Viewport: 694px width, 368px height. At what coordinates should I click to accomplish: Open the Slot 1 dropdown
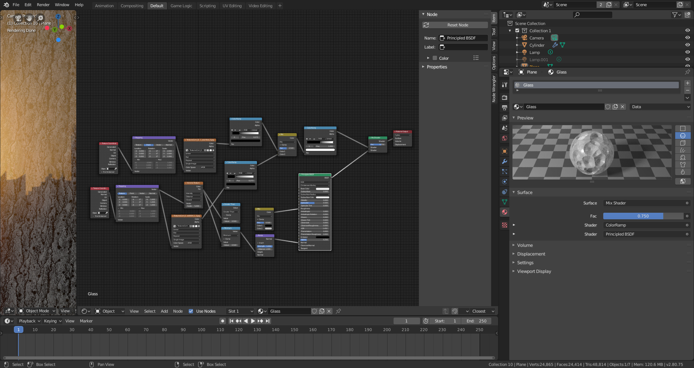point(240,311)
